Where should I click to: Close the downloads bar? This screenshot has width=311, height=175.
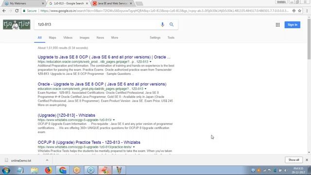click(x=307, y=160)
